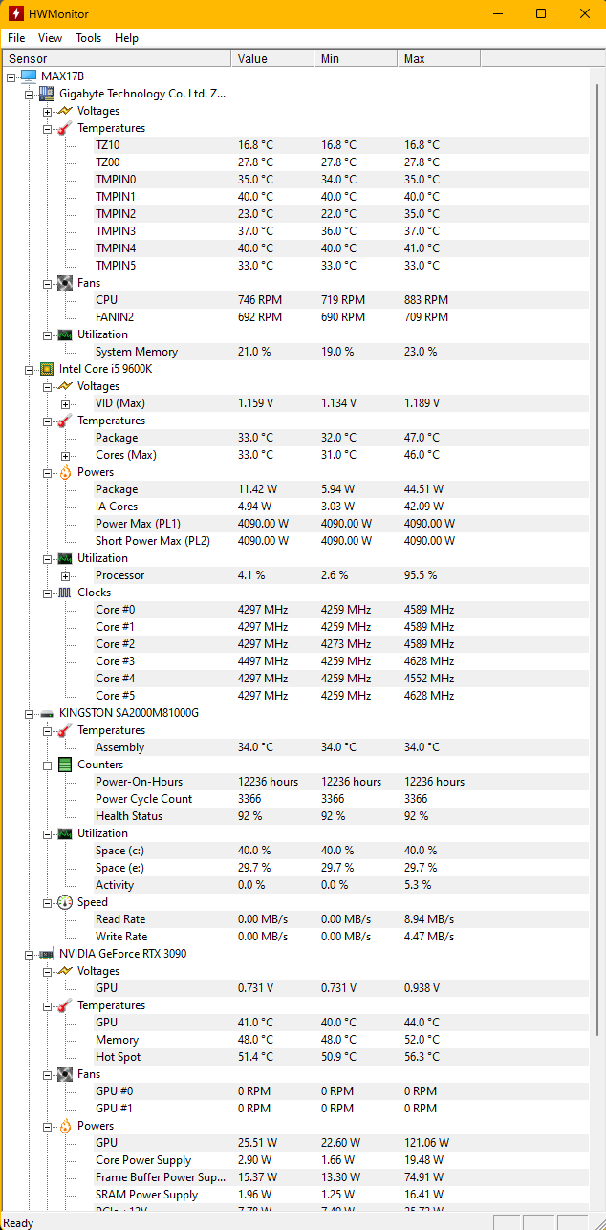Click the thermometer icon beside motherboard Temperatures
606x1230 pixels.
pos(64,128)
